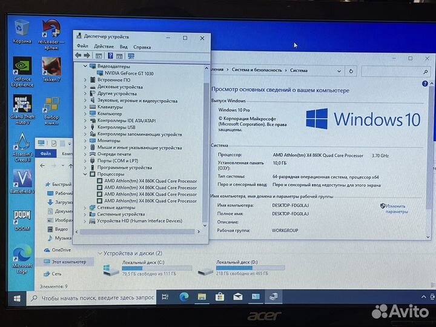Open Файл menu in Device Manager

point(82,46)
